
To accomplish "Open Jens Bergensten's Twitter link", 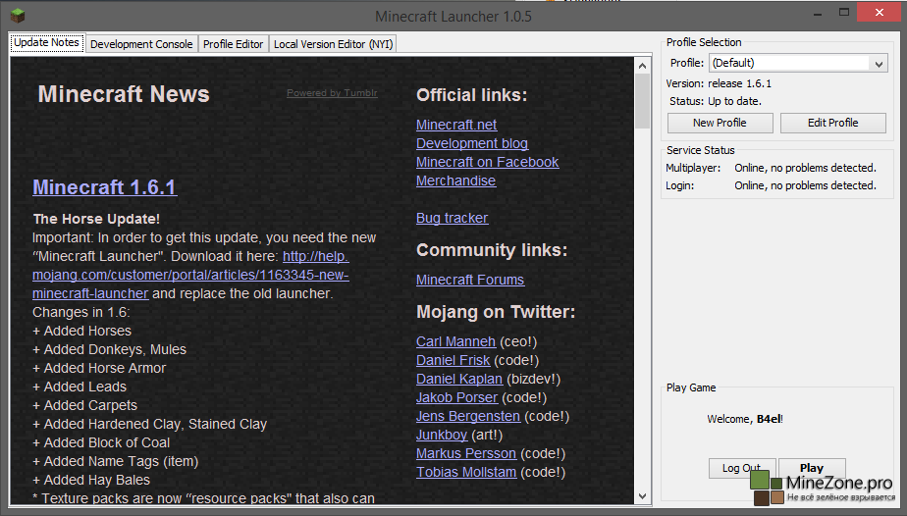I will click(x=465, y=416).
